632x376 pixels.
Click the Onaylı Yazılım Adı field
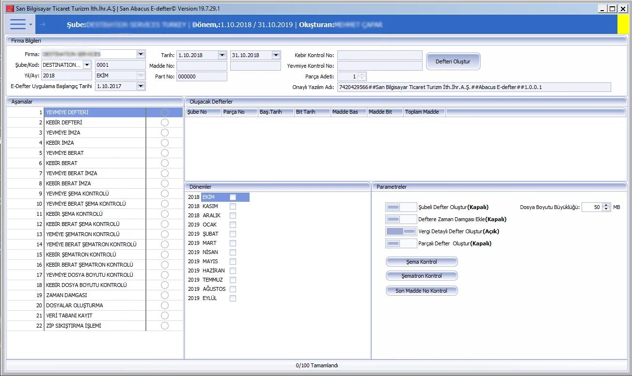tap(474, 87)
